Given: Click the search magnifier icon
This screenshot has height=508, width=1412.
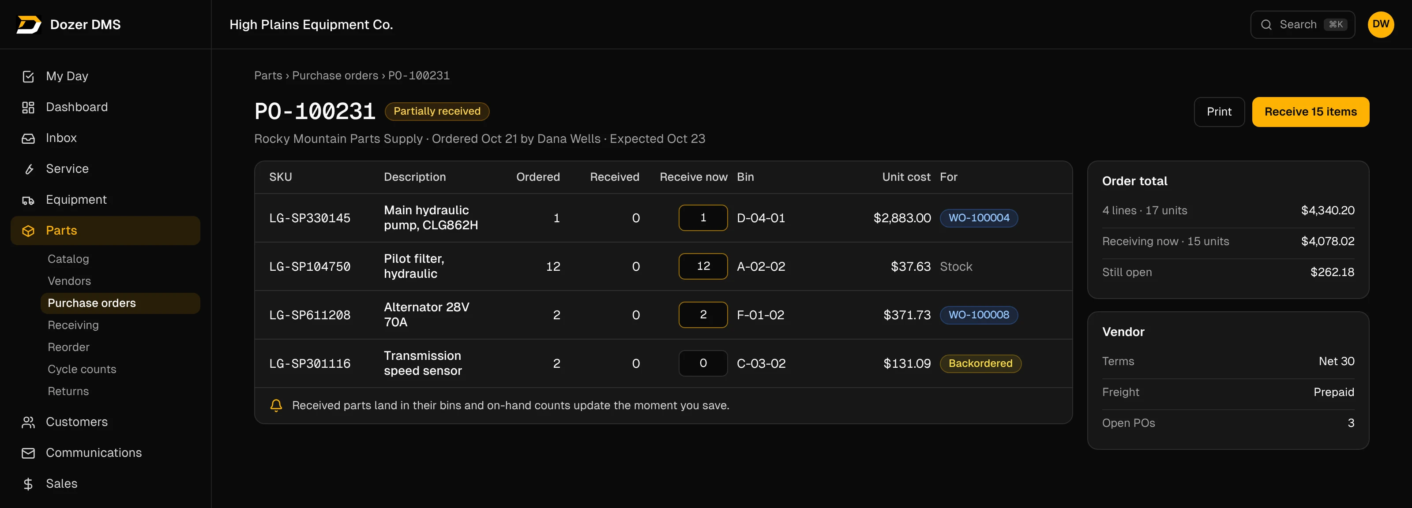Looking at the screenshot, I should click(x=1266, y=25).
